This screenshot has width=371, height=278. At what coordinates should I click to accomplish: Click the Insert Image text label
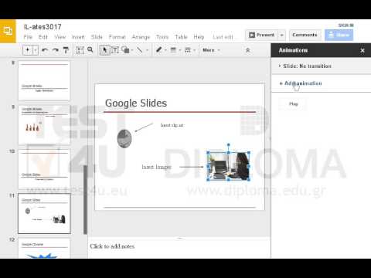pyautogui.click(x=156, y=167)
